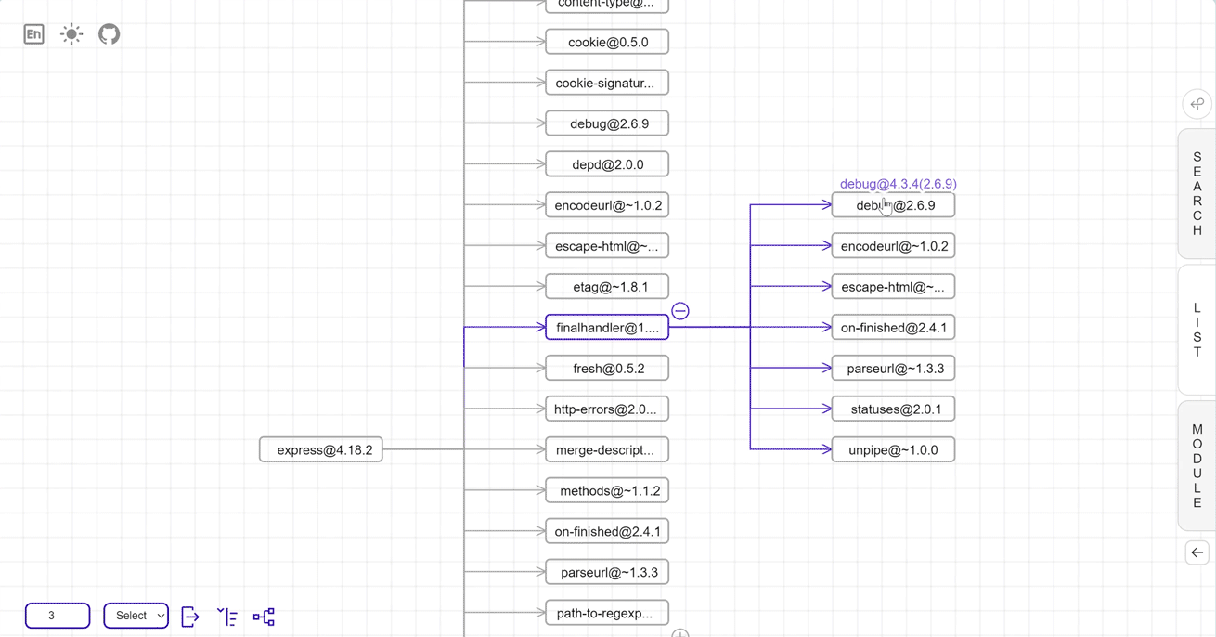Viewport: 1216px width, 637px height.
Task: Select the http-errors node
Action: (607, 409)
